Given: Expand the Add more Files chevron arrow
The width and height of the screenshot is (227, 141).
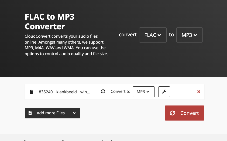Looking at the screenshot, I should coord(74,113).
